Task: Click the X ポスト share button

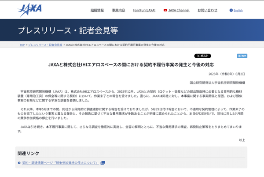Action: click(x=202, y=56)
